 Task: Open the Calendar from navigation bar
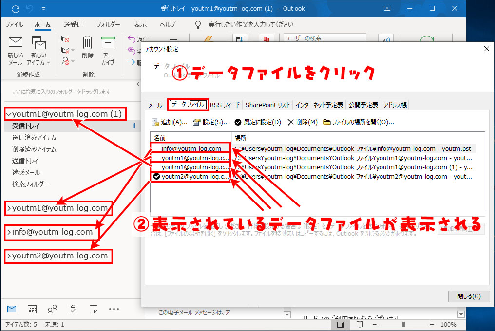coord(32,309)
